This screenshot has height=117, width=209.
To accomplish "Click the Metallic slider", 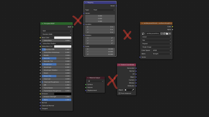I will tap(56, 55).
